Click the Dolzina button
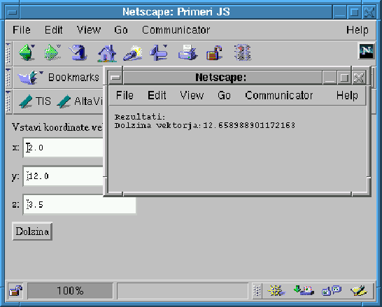 click(32, 231)
